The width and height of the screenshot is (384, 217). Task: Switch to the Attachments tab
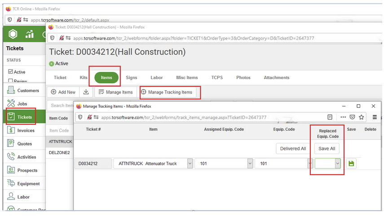277,77
